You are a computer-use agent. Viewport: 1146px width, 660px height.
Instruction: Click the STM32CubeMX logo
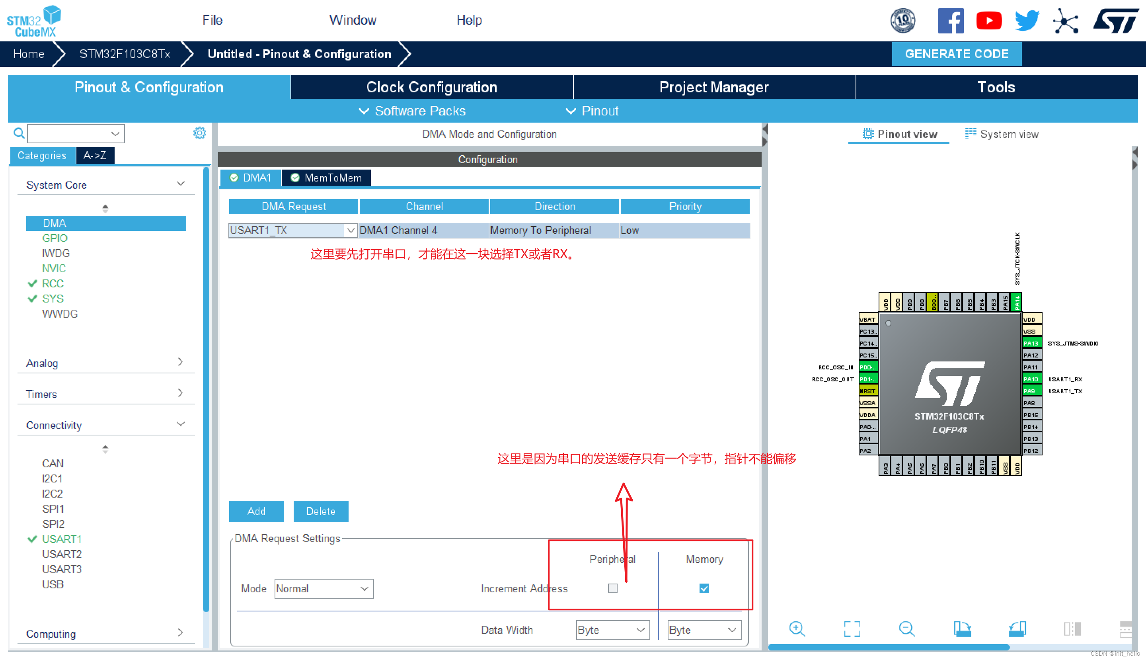pyautogui.click(x=34, y=21)
